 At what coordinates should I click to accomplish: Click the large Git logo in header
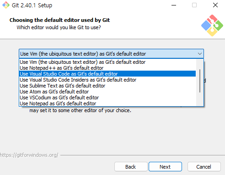[212, 26]
